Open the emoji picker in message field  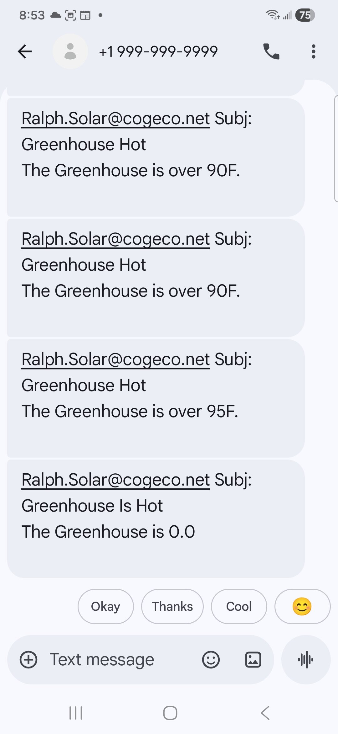211,660
